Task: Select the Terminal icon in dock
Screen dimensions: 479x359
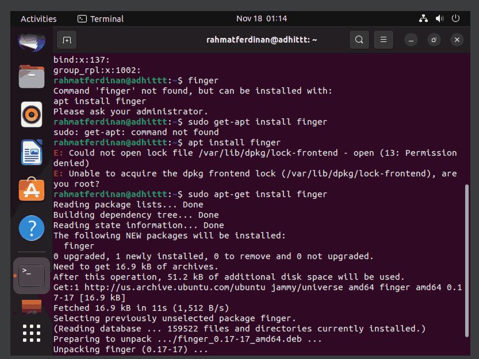Action: point(32,276)
